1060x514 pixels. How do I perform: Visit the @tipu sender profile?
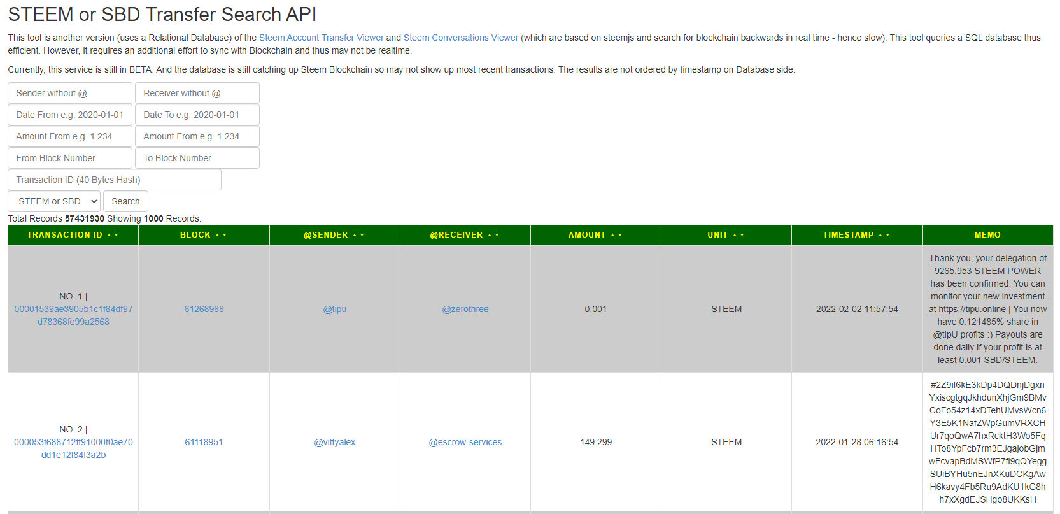coord(335,309)
